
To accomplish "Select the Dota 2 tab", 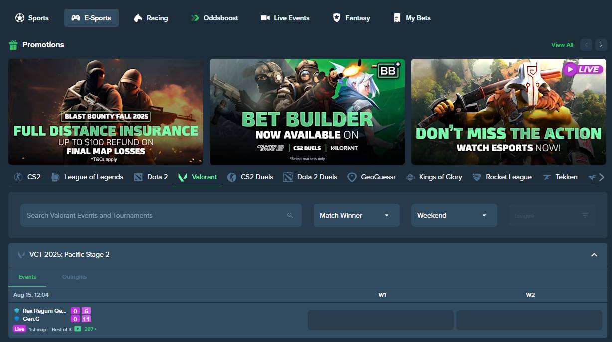I will click(151, 177).
